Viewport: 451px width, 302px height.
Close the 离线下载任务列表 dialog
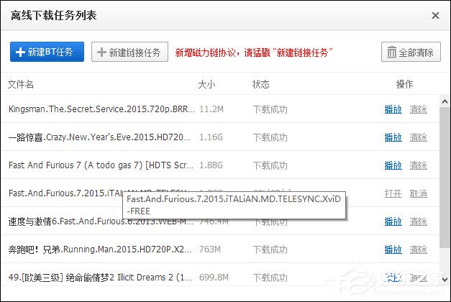pos(435,16)
